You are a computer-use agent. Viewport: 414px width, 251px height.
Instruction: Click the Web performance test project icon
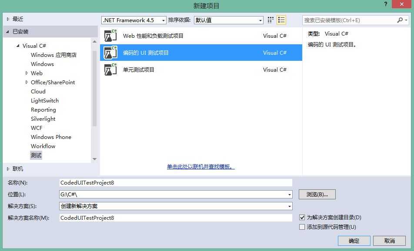[110, 36]
